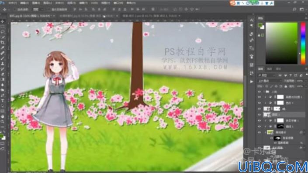Toggle visibility of the second adjustment layer
This screenshot has height=173, width=308.
pyautogui.click(x=259, y=103)
